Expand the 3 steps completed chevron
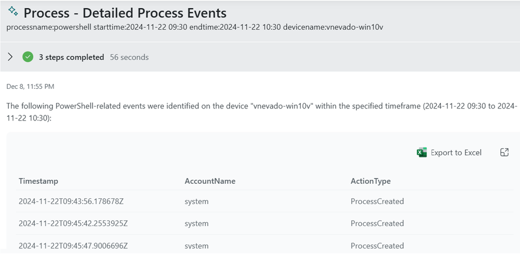 pos(10,57)
